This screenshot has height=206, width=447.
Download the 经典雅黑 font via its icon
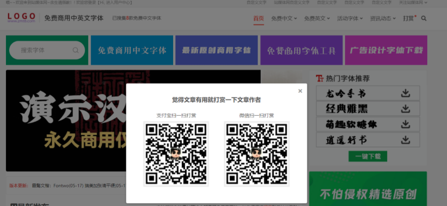[x=405, y=109]
